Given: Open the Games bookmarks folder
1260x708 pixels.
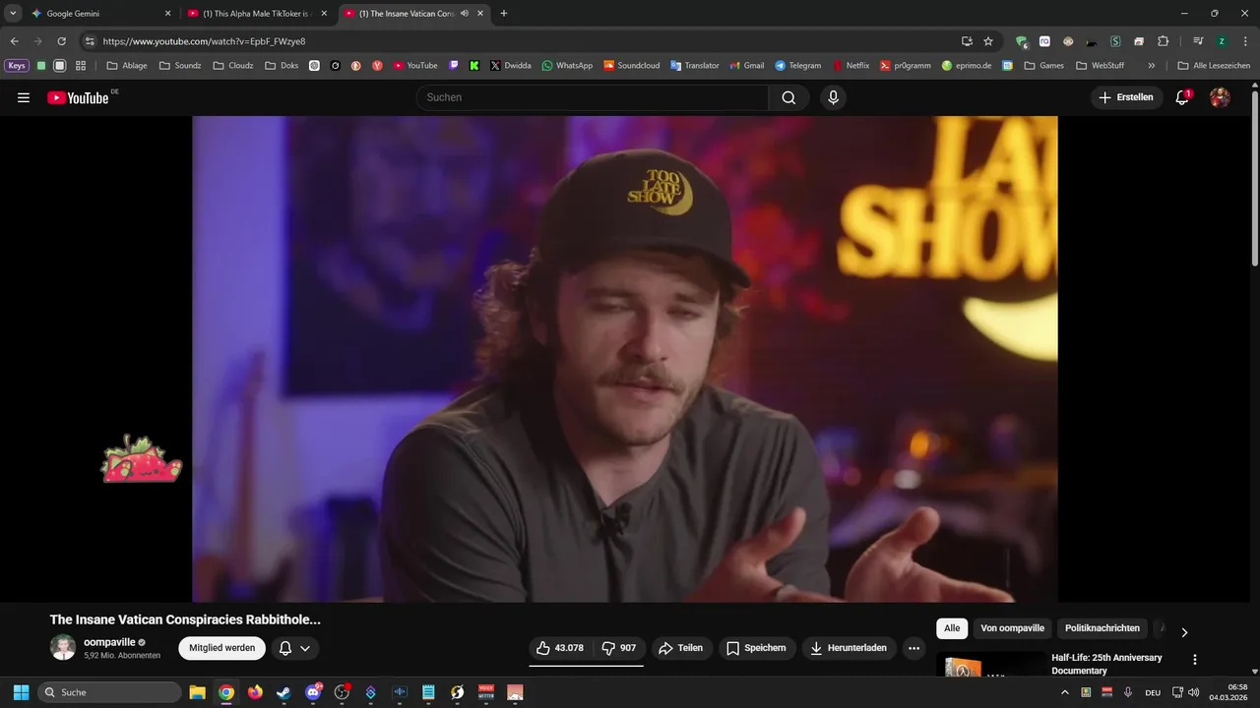Looking at the screenshot, I should tap(1043, 65).
